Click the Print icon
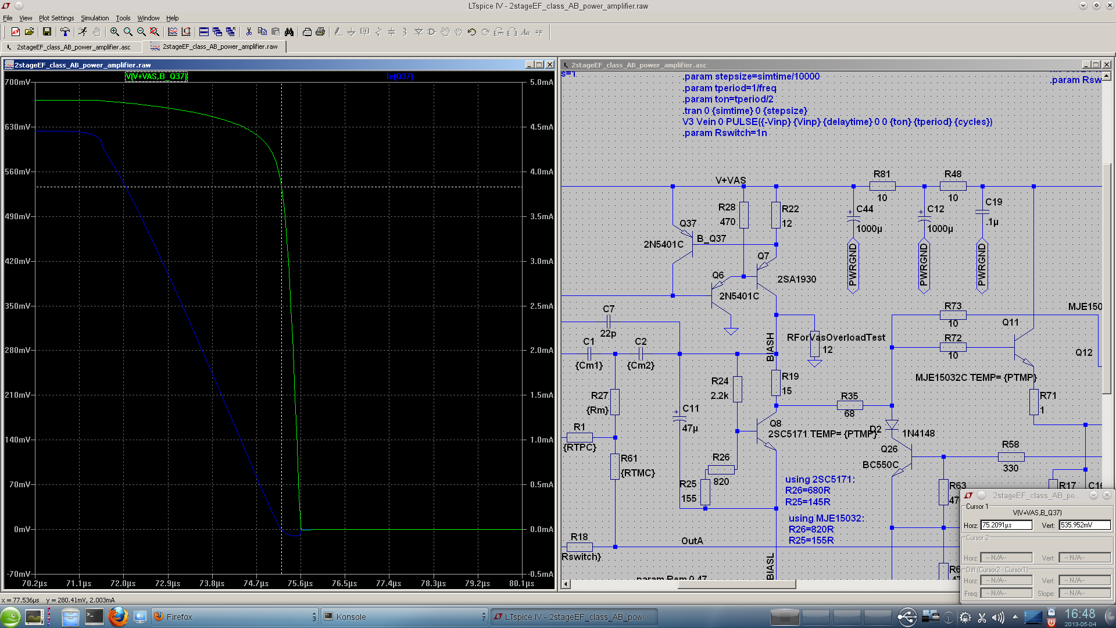This screenshot has width=1116, height=628. [x=320, y=32]
